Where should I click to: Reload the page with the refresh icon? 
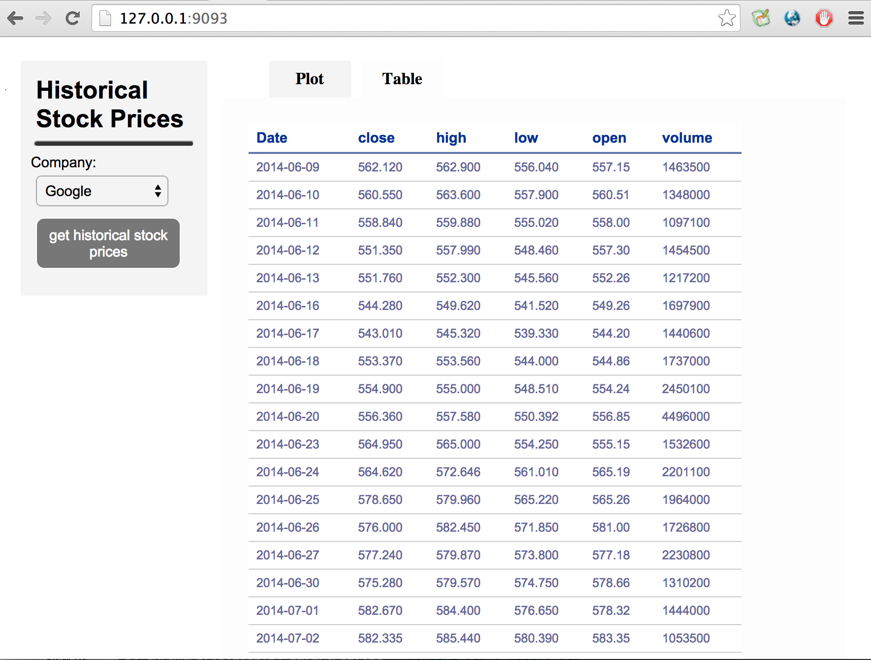(x=72, y=18)
